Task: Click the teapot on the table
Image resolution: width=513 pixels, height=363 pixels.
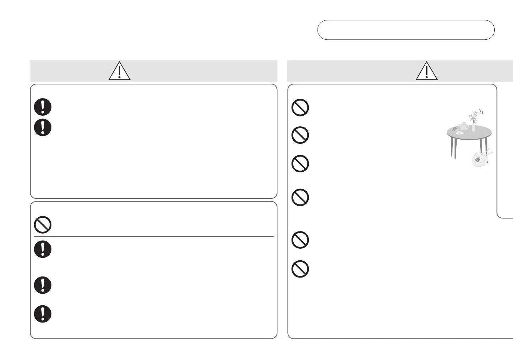Action: pyautogui.click(x=464, y=125)
